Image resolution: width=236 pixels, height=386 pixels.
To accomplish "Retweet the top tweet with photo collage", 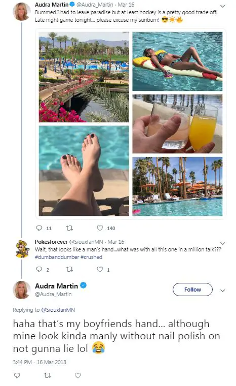I will point(69,228).
